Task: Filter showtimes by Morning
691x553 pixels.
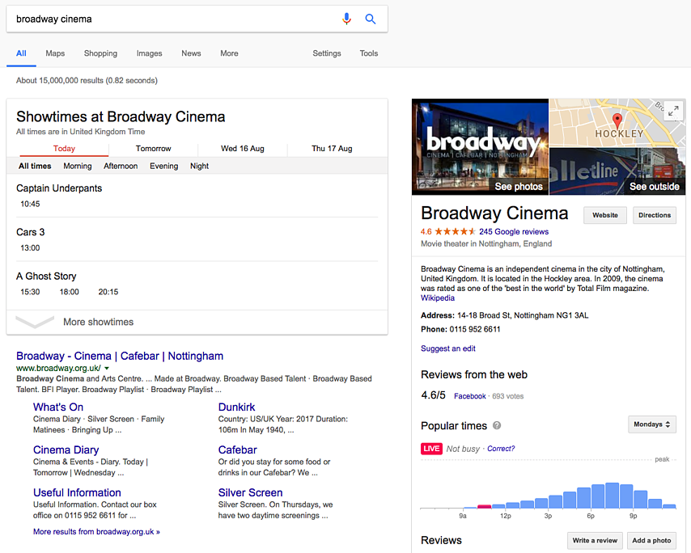Action: tap(78, 166)
